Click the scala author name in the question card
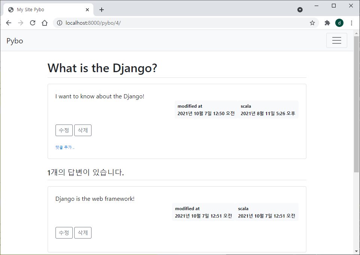Viewport: 360px width, 255px height. pos(246,106)
